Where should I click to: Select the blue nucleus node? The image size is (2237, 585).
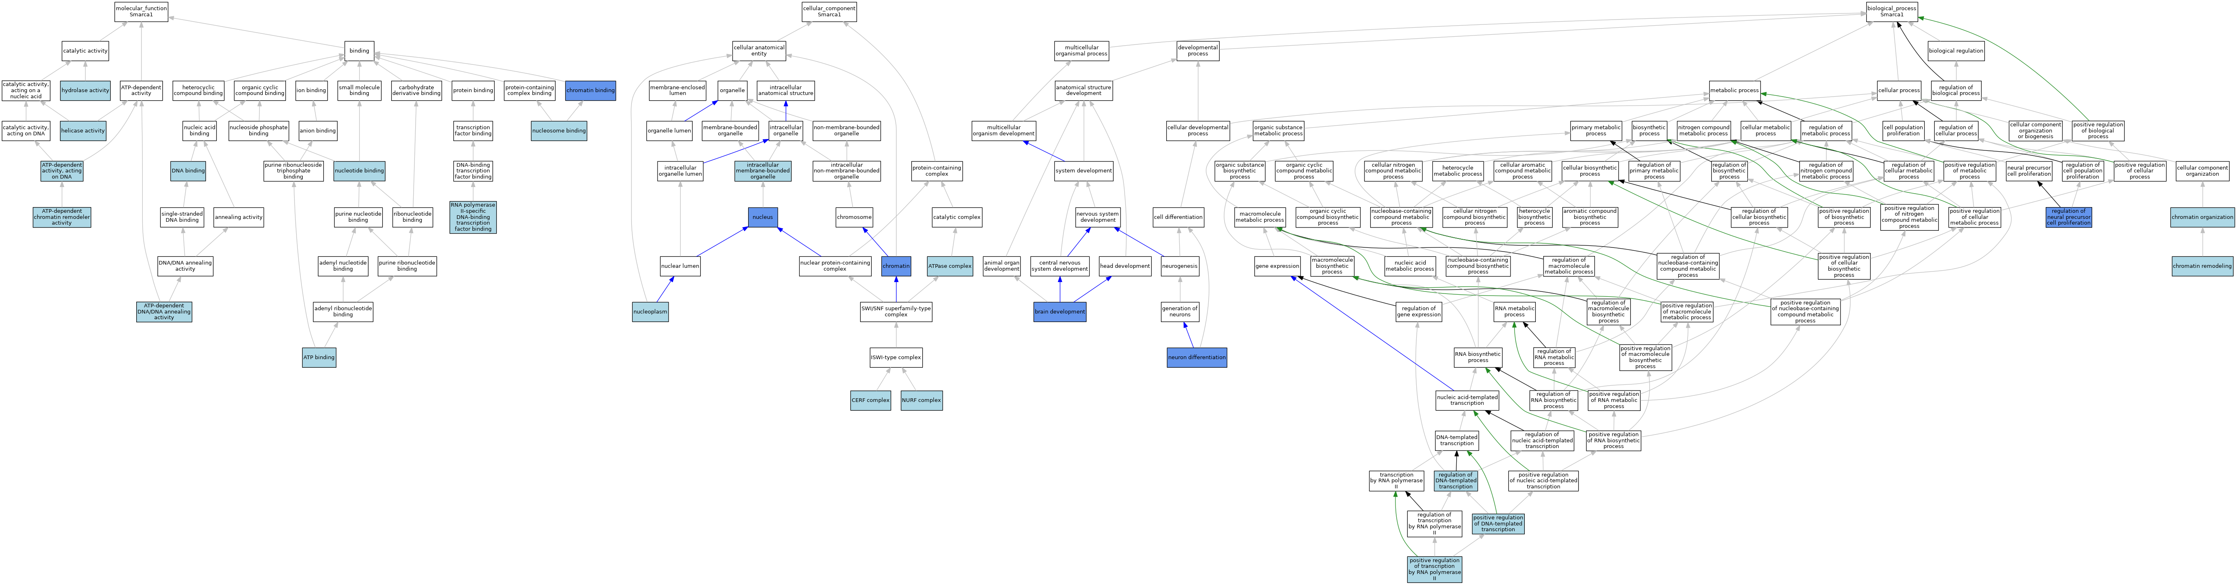[763, 217]
